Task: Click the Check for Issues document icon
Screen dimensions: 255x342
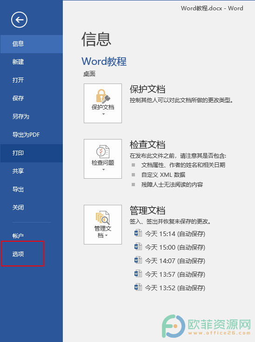Action: point(103,151)
